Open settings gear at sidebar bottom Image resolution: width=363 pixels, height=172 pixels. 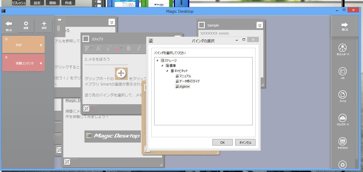pyautogui.click(x=343, y=165)
